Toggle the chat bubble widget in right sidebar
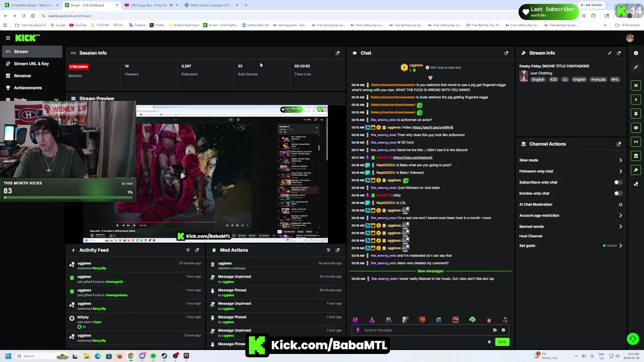Image resolution: width=644 pixels, height=362 pixels. coord(636,128)
